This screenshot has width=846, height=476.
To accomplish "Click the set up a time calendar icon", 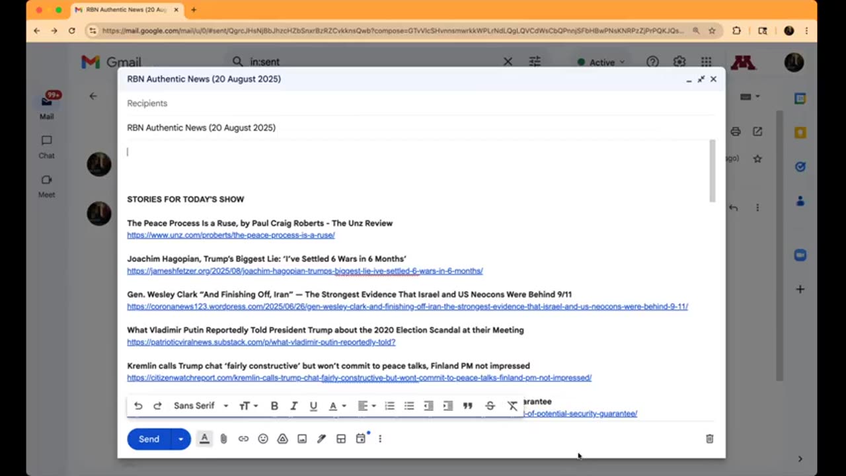I will coord(361,439).
